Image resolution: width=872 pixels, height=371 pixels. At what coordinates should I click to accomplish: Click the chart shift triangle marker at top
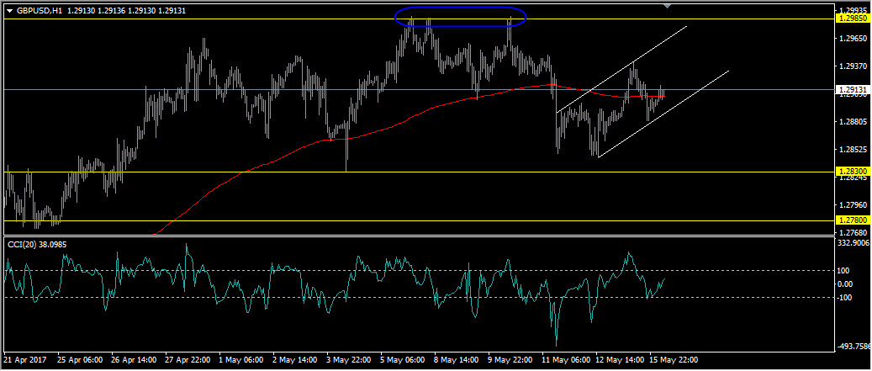click(668, 6)
